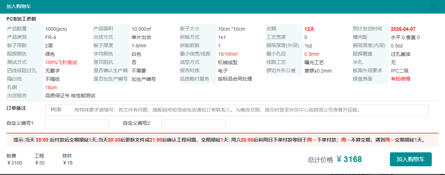Click the 加入购物车 button
This screenshot has width=445, height=175.
click(411, 159)
